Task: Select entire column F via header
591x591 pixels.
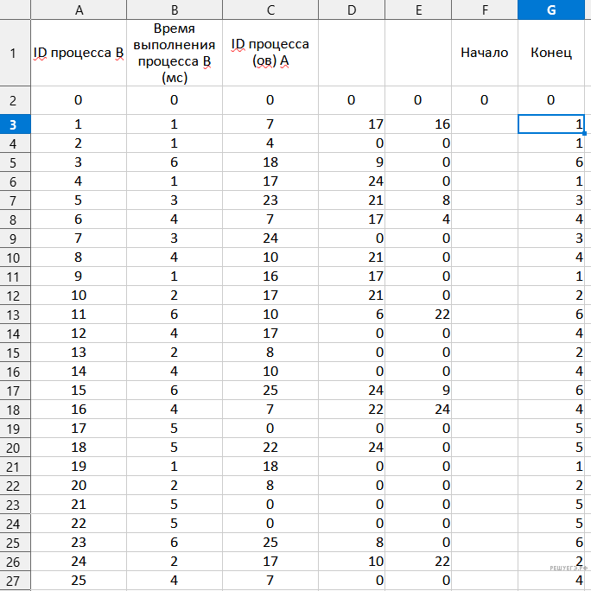Action: (485, 10)
